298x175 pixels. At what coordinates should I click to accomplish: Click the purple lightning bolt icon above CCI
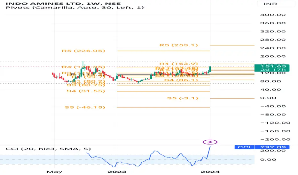pos(210,142)
